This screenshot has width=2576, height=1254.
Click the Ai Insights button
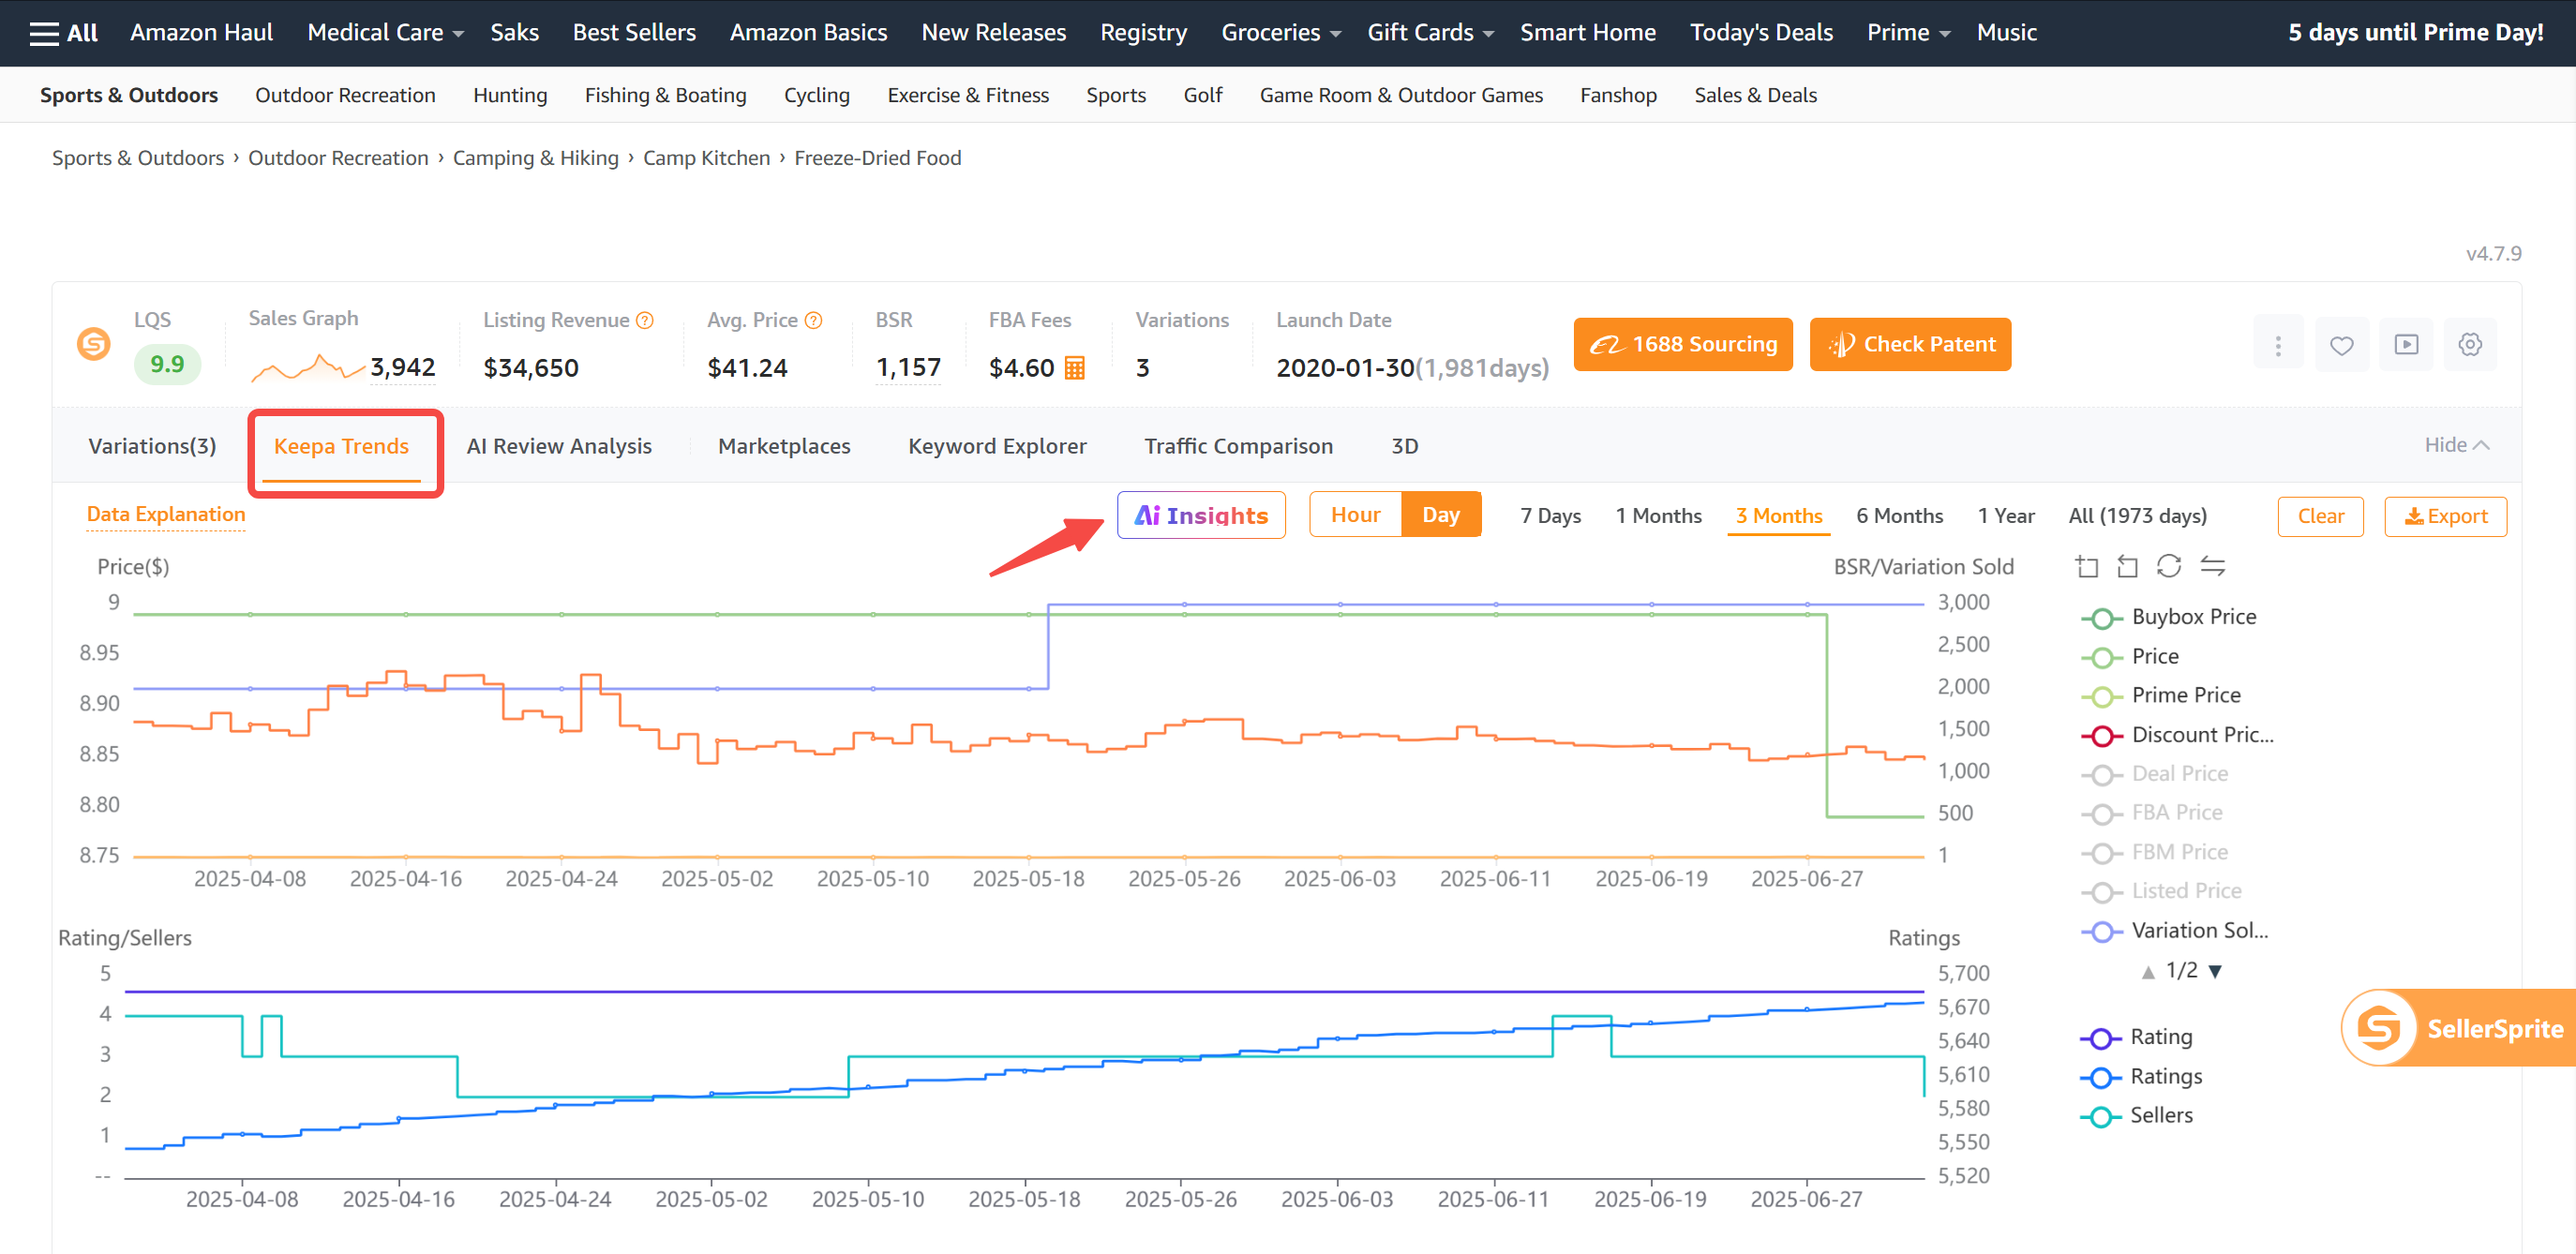(1201, 515)
